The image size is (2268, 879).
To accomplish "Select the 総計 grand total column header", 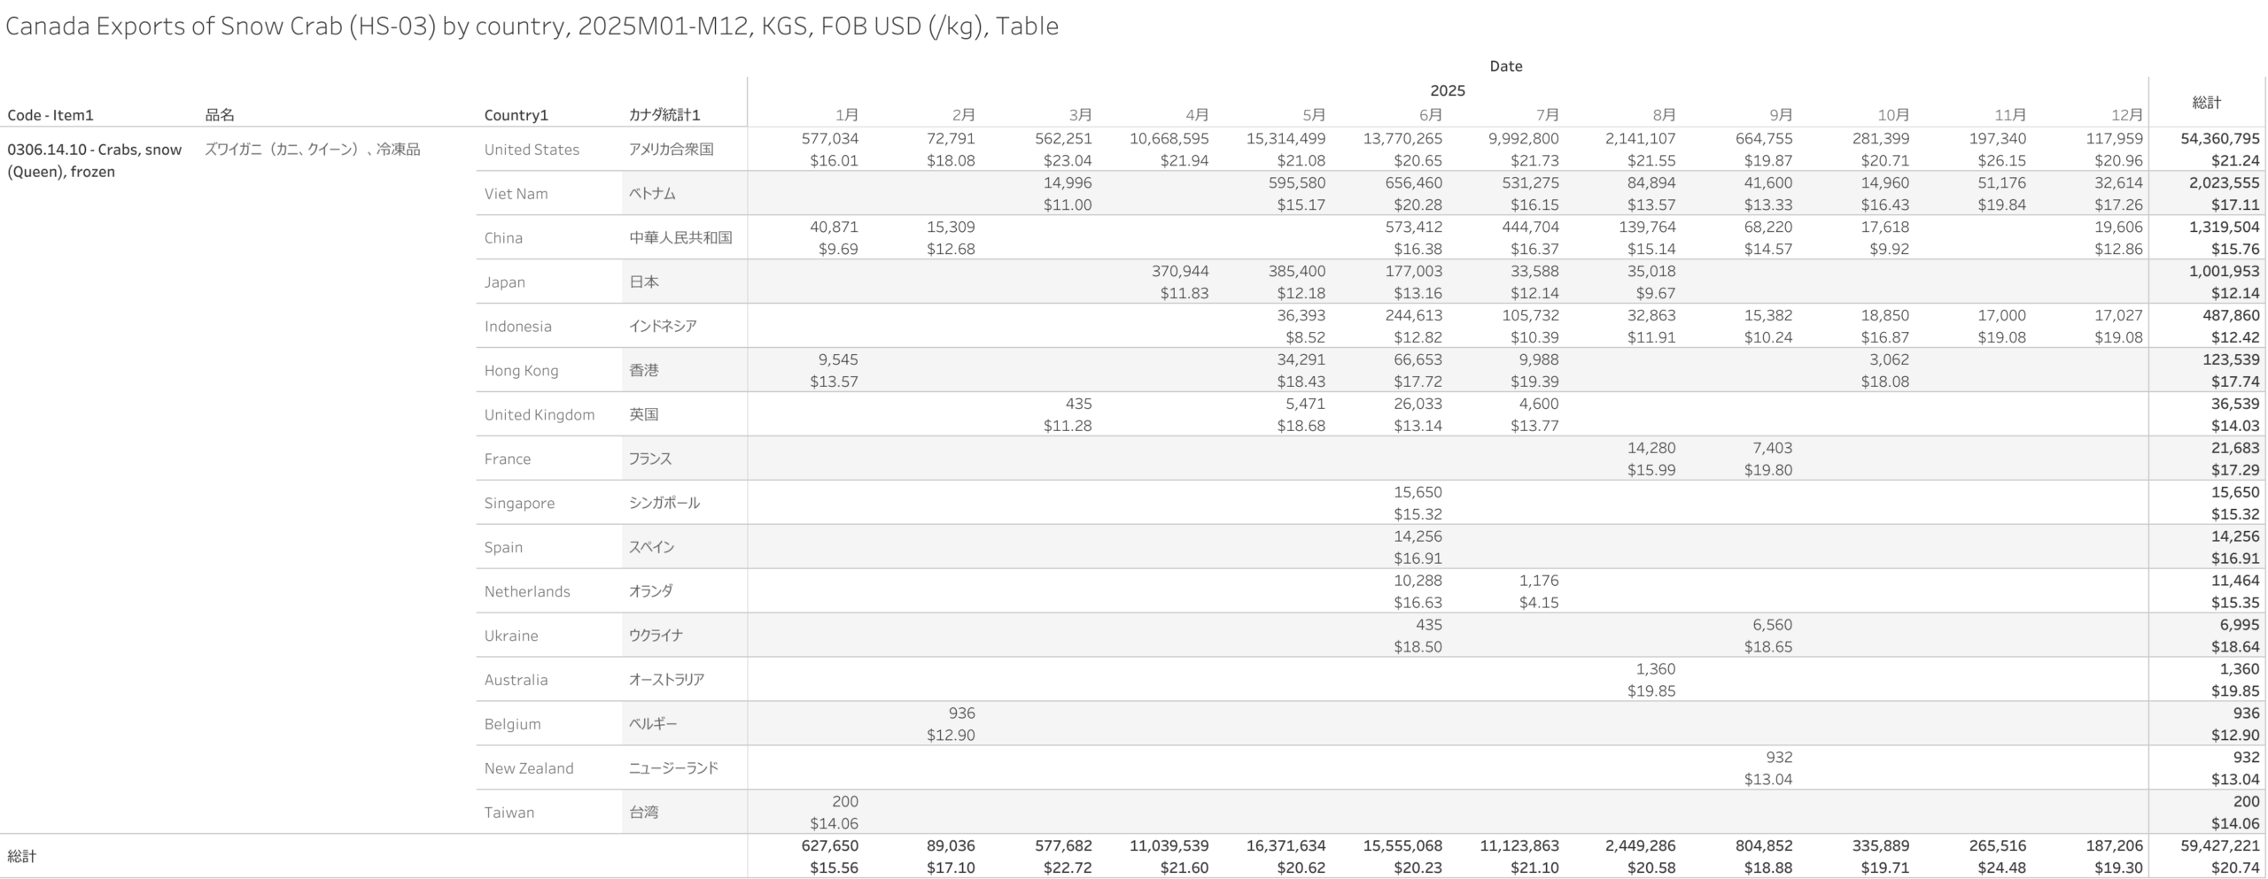I will coord(2206,103).
